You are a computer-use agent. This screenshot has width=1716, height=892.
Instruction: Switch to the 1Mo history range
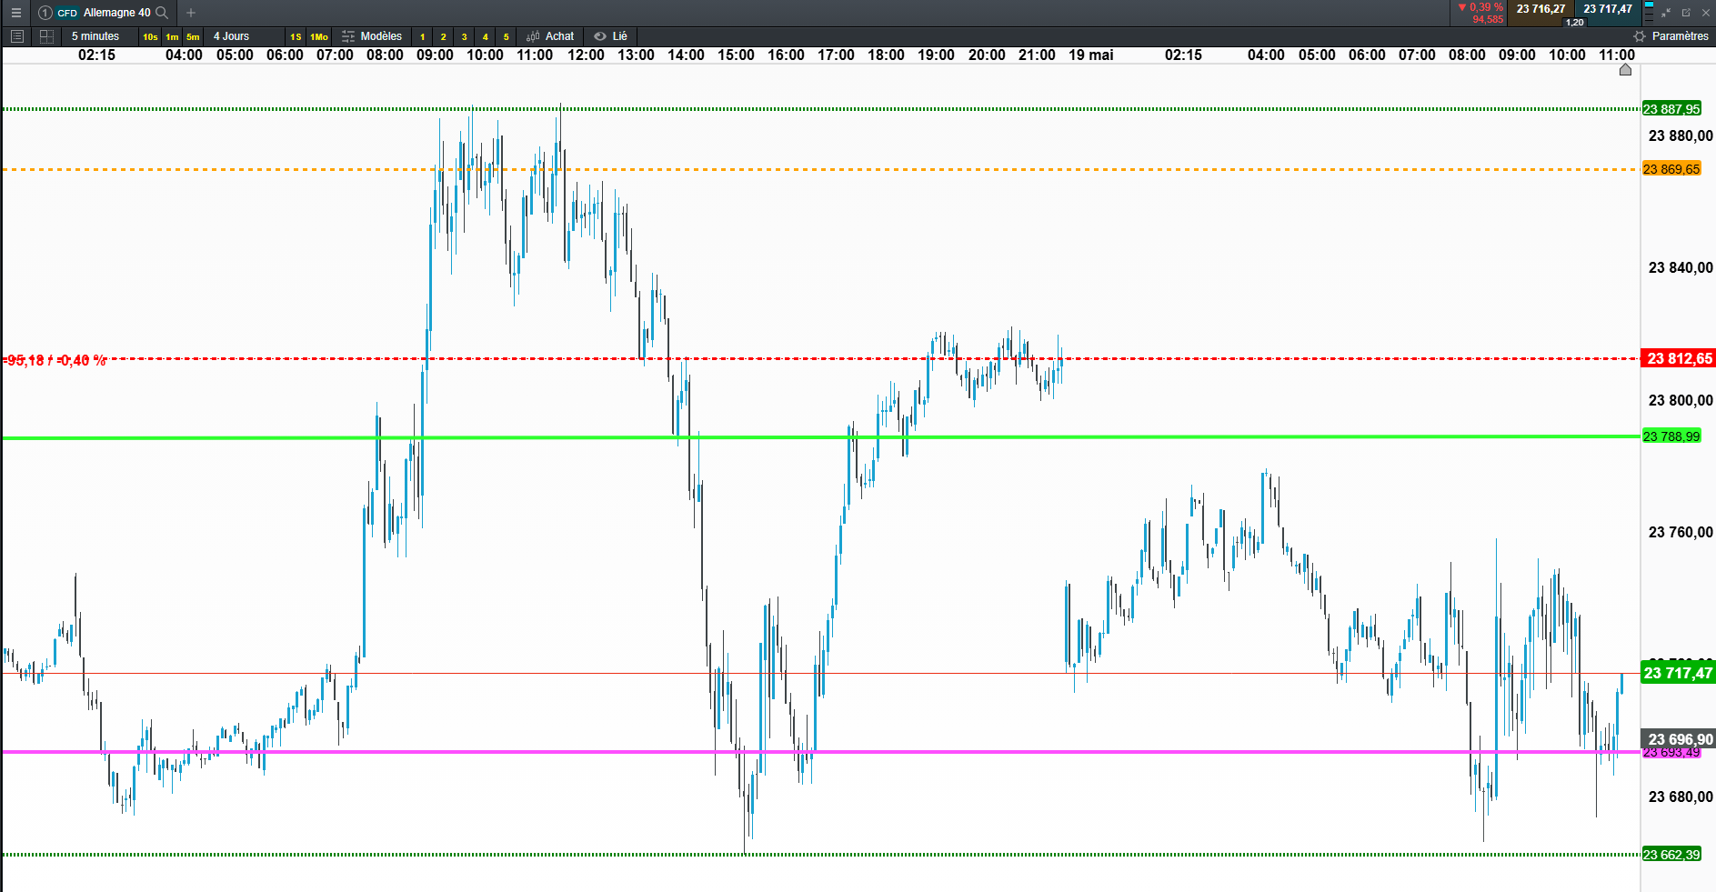319,36
